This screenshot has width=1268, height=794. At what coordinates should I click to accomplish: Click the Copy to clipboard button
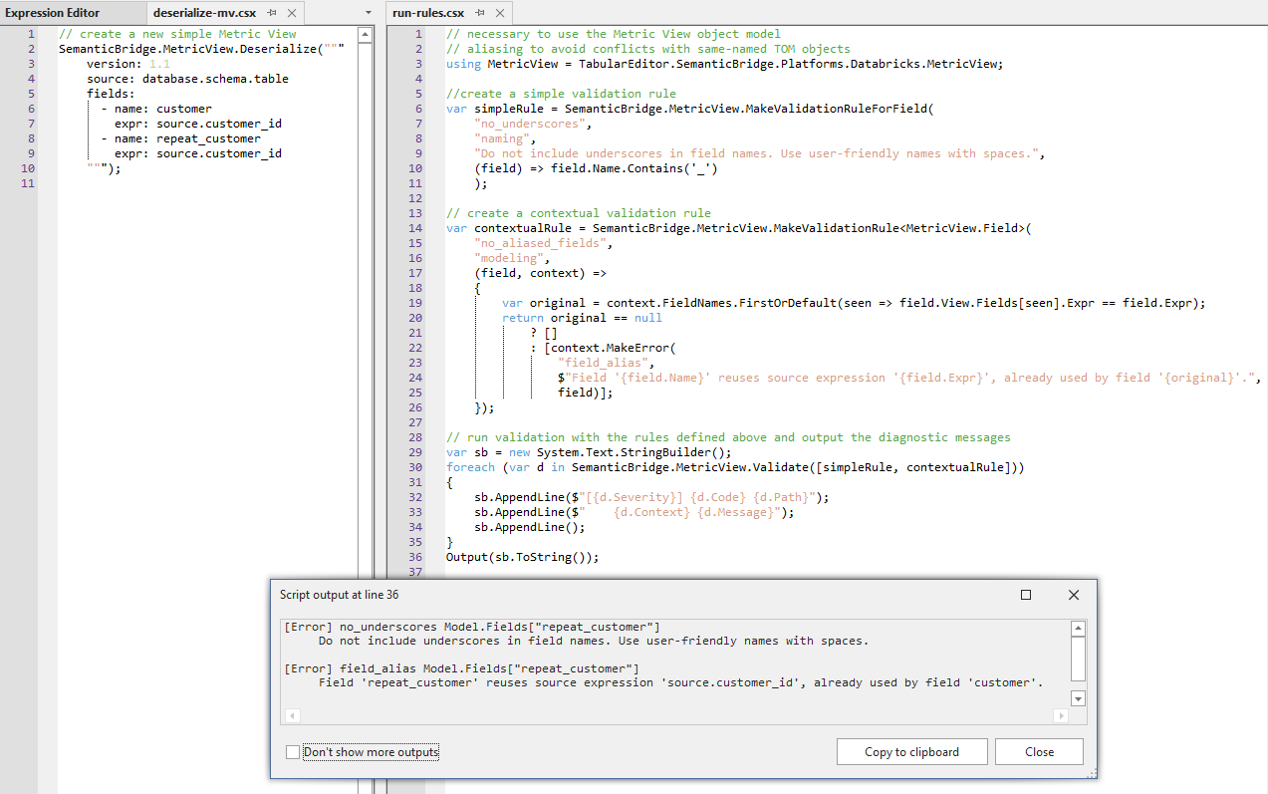point(911,752)
